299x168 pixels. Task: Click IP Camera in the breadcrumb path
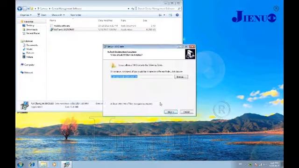point(43,8)
